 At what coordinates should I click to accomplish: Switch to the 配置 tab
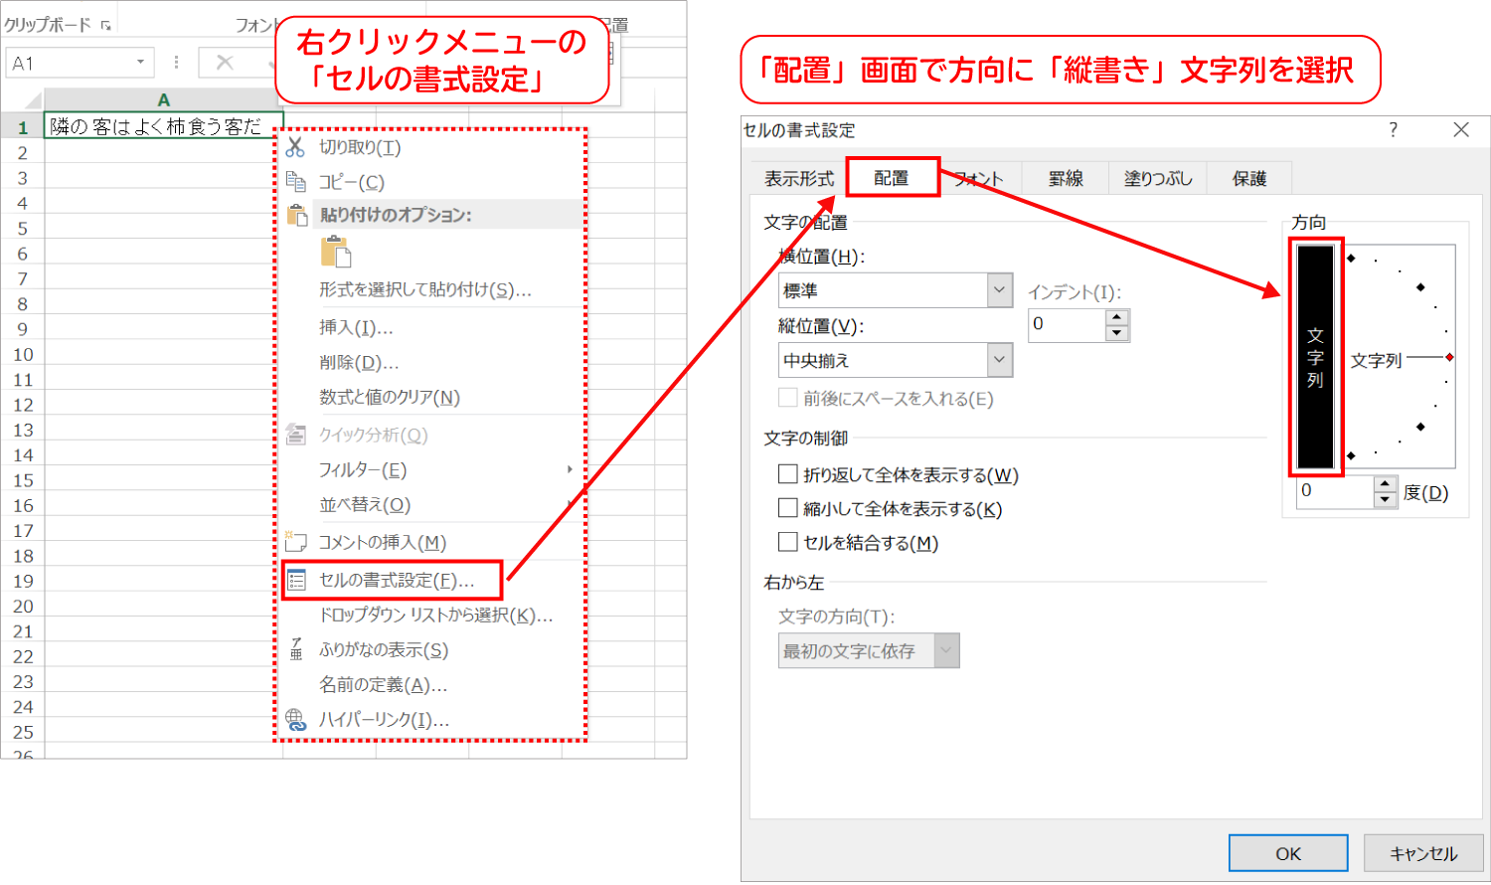point(892,178)
